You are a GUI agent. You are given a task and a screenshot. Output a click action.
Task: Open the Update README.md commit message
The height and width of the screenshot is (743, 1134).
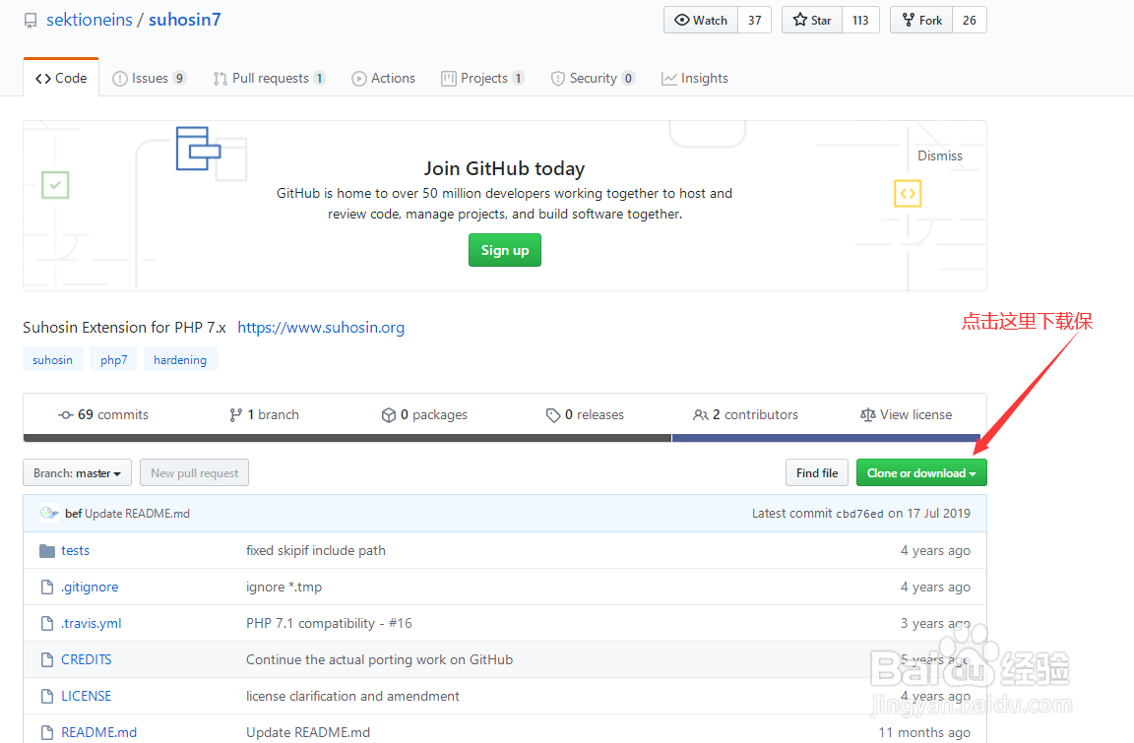138,514
